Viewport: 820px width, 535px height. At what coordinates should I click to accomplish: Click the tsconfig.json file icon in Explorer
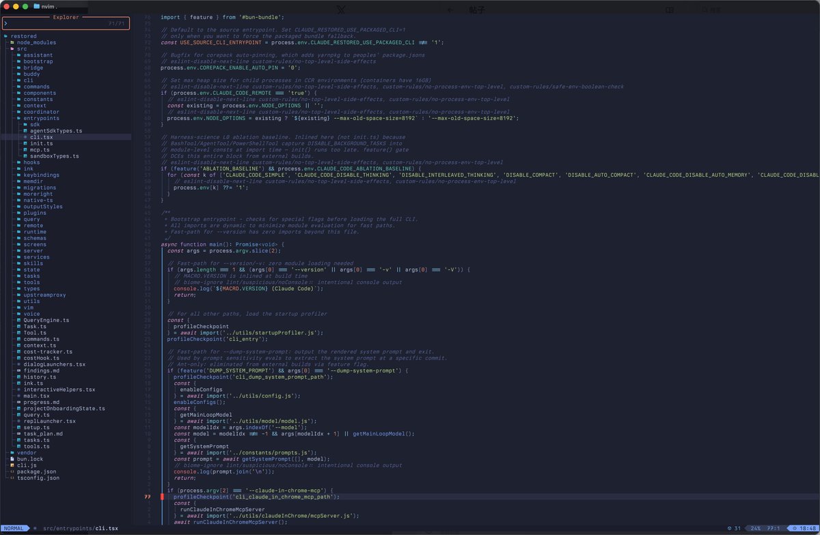point(12,478)
